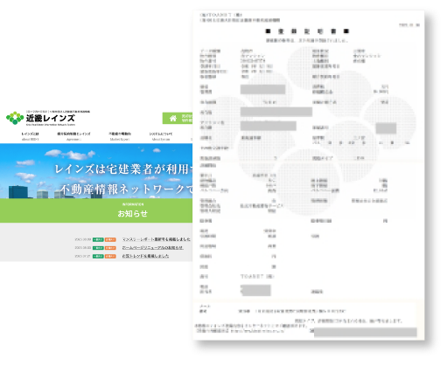Open the 'Agreement' navigation item

pos(73,136)
